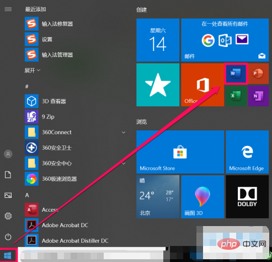Launch 输入法管理器 app
The width and height of the screenshot is (272, 262).
(x=76, y=55)
